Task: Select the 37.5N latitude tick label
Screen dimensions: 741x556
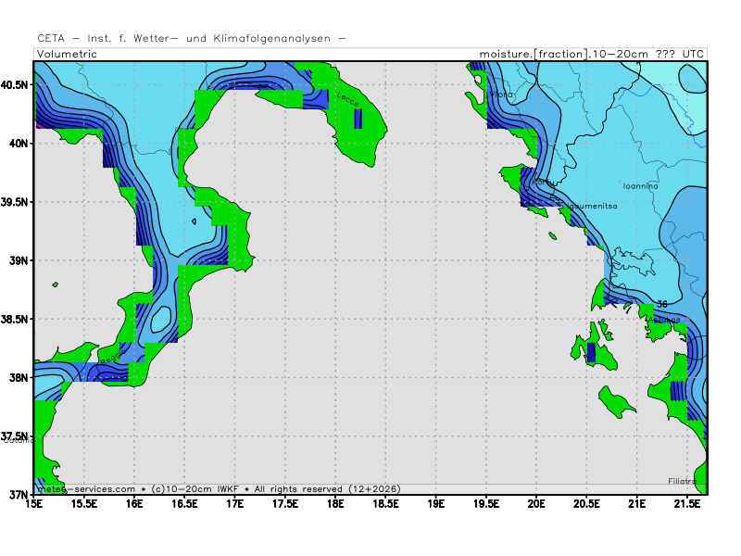Action: click(16, 436)
